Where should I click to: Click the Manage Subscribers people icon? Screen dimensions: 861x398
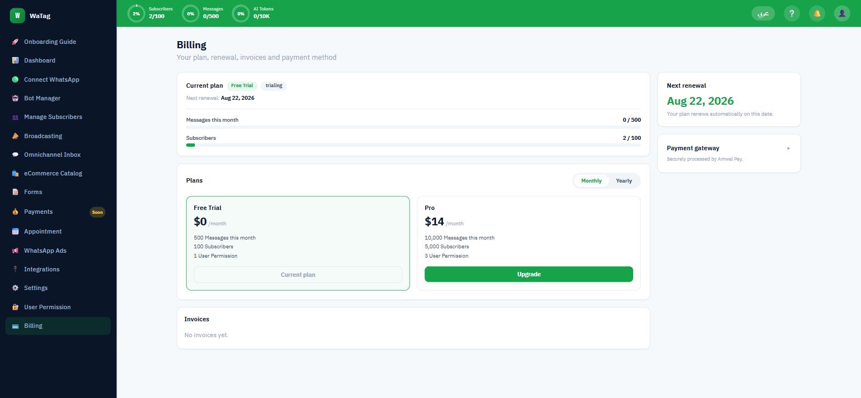click(x=15, y=117)
